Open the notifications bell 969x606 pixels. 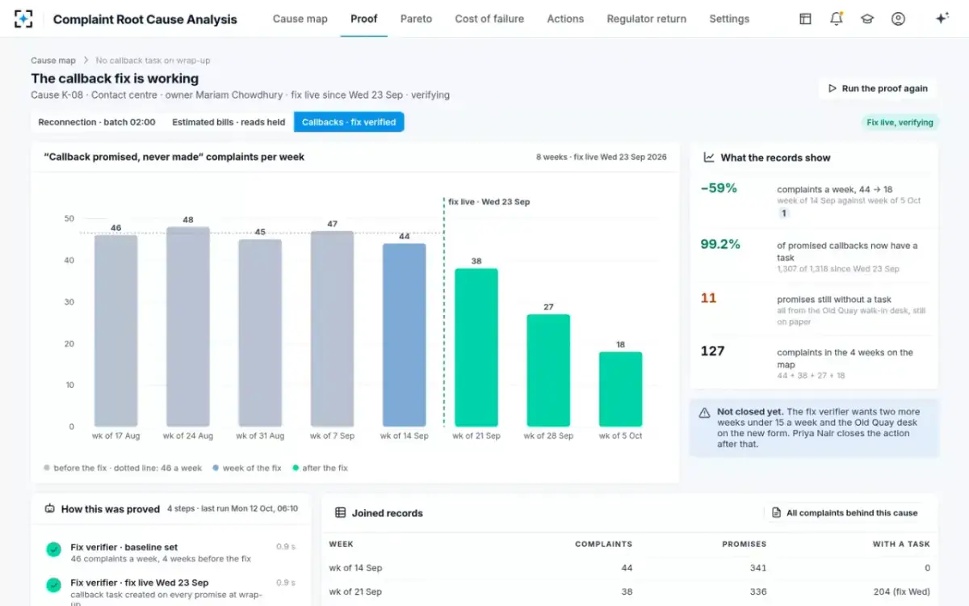pyautogui.click(x=837, y=19)
